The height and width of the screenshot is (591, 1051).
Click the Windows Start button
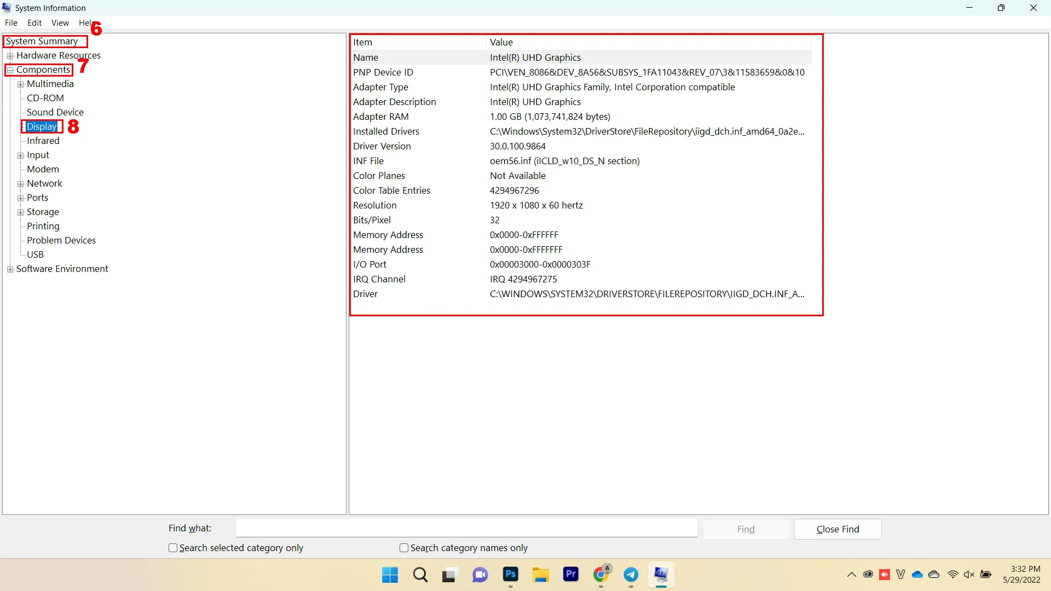tap(390, 575)
